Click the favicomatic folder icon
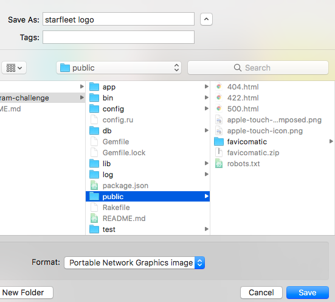 [x=219, y=141]
